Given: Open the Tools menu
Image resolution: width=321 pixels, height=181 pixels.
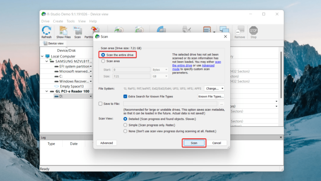Looking at the screenshot, I should pyautogui.click(x=71, y=21).
